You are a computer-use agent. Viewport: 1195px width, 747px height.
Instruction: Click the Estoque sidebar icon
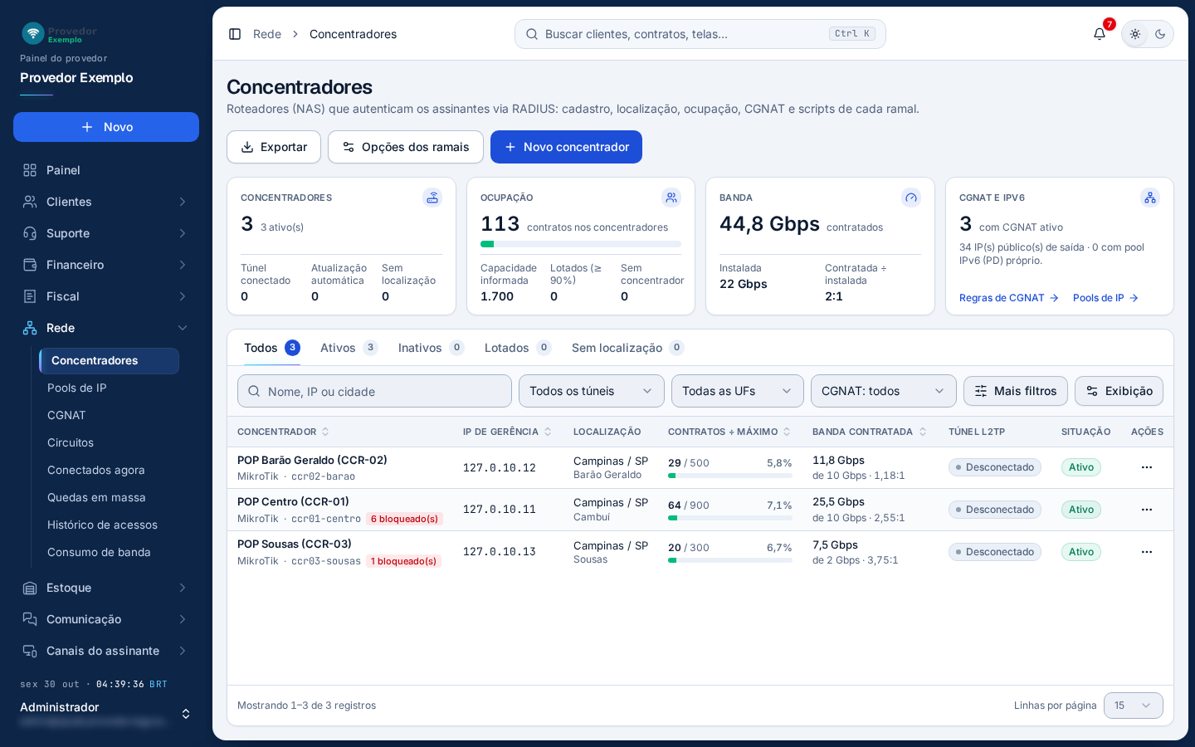30,588
